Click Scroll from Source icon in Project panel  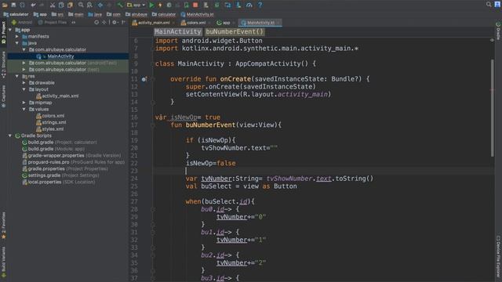(96, 23)
